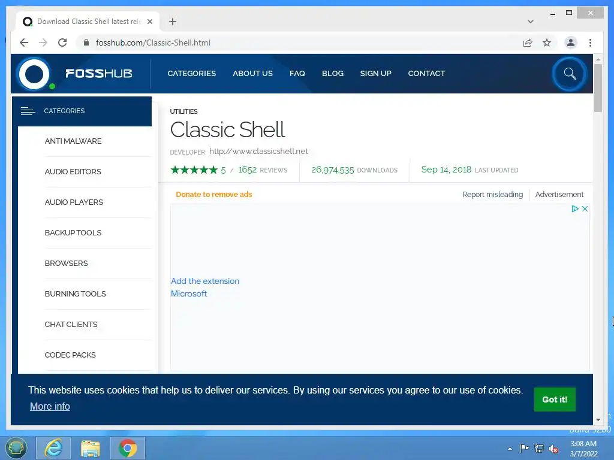The image size is (614, 460).
Task: Open CATEGORIES in top navigation
Action: coord(191,73)
